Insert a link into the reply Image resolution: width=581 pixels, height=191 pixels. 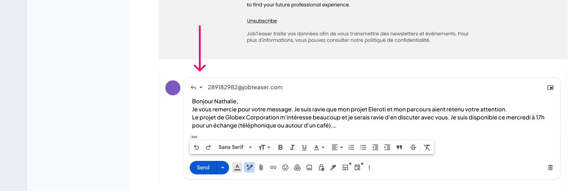point(273,168)
